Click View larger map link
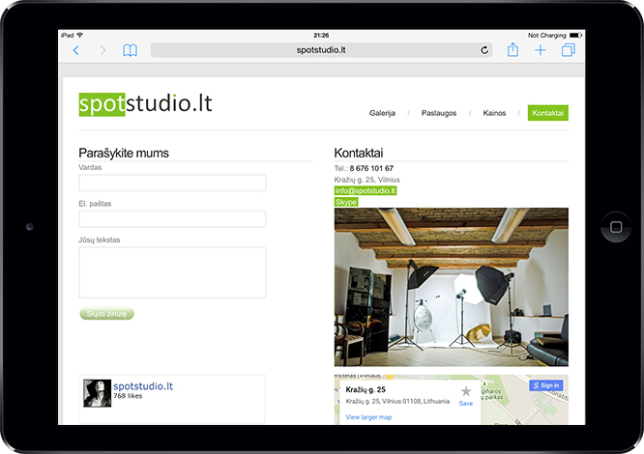644x454 pixels. [x=368, y=417]
